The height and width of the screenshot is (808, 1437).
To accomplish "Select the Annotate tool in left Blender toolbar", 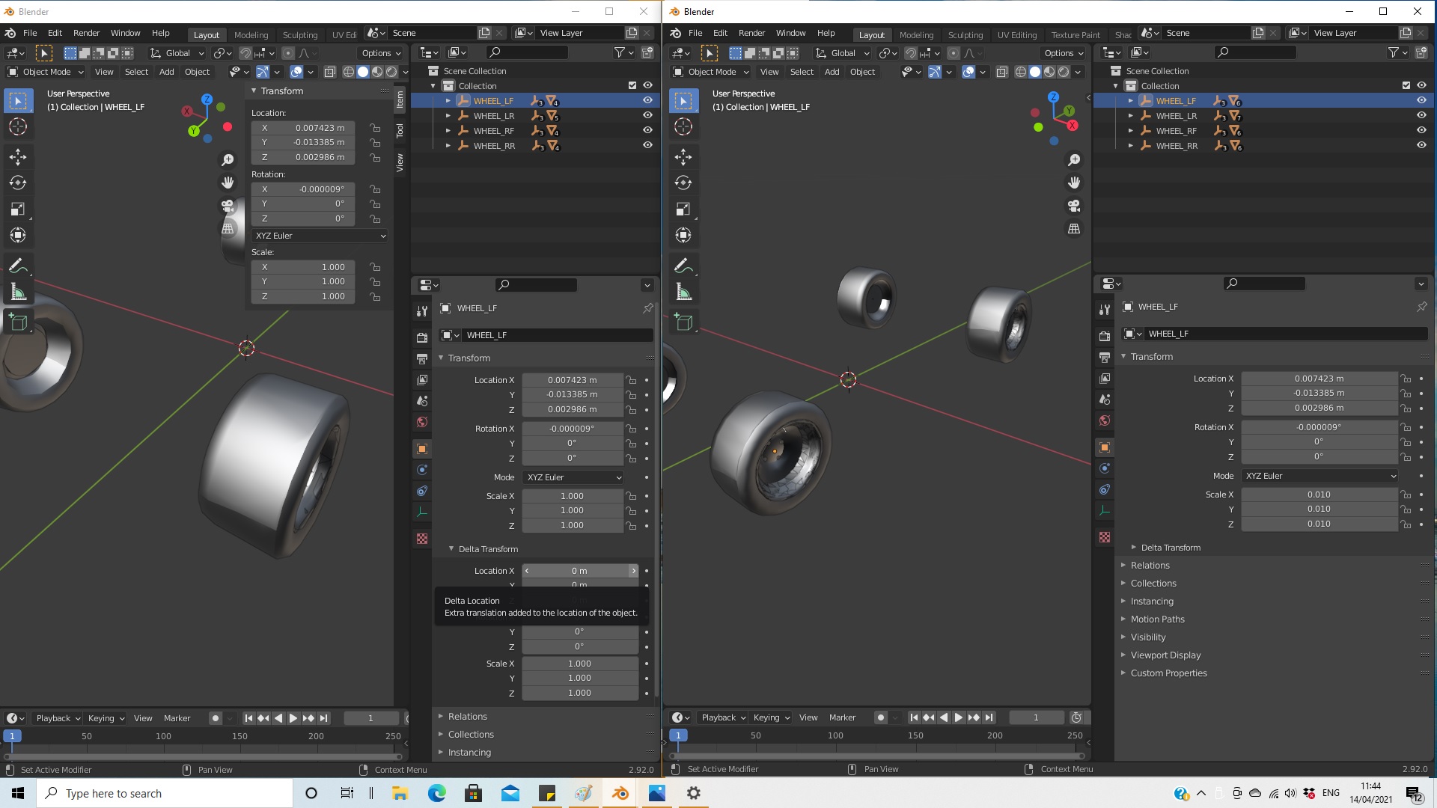I will click(x=18, y=266).
